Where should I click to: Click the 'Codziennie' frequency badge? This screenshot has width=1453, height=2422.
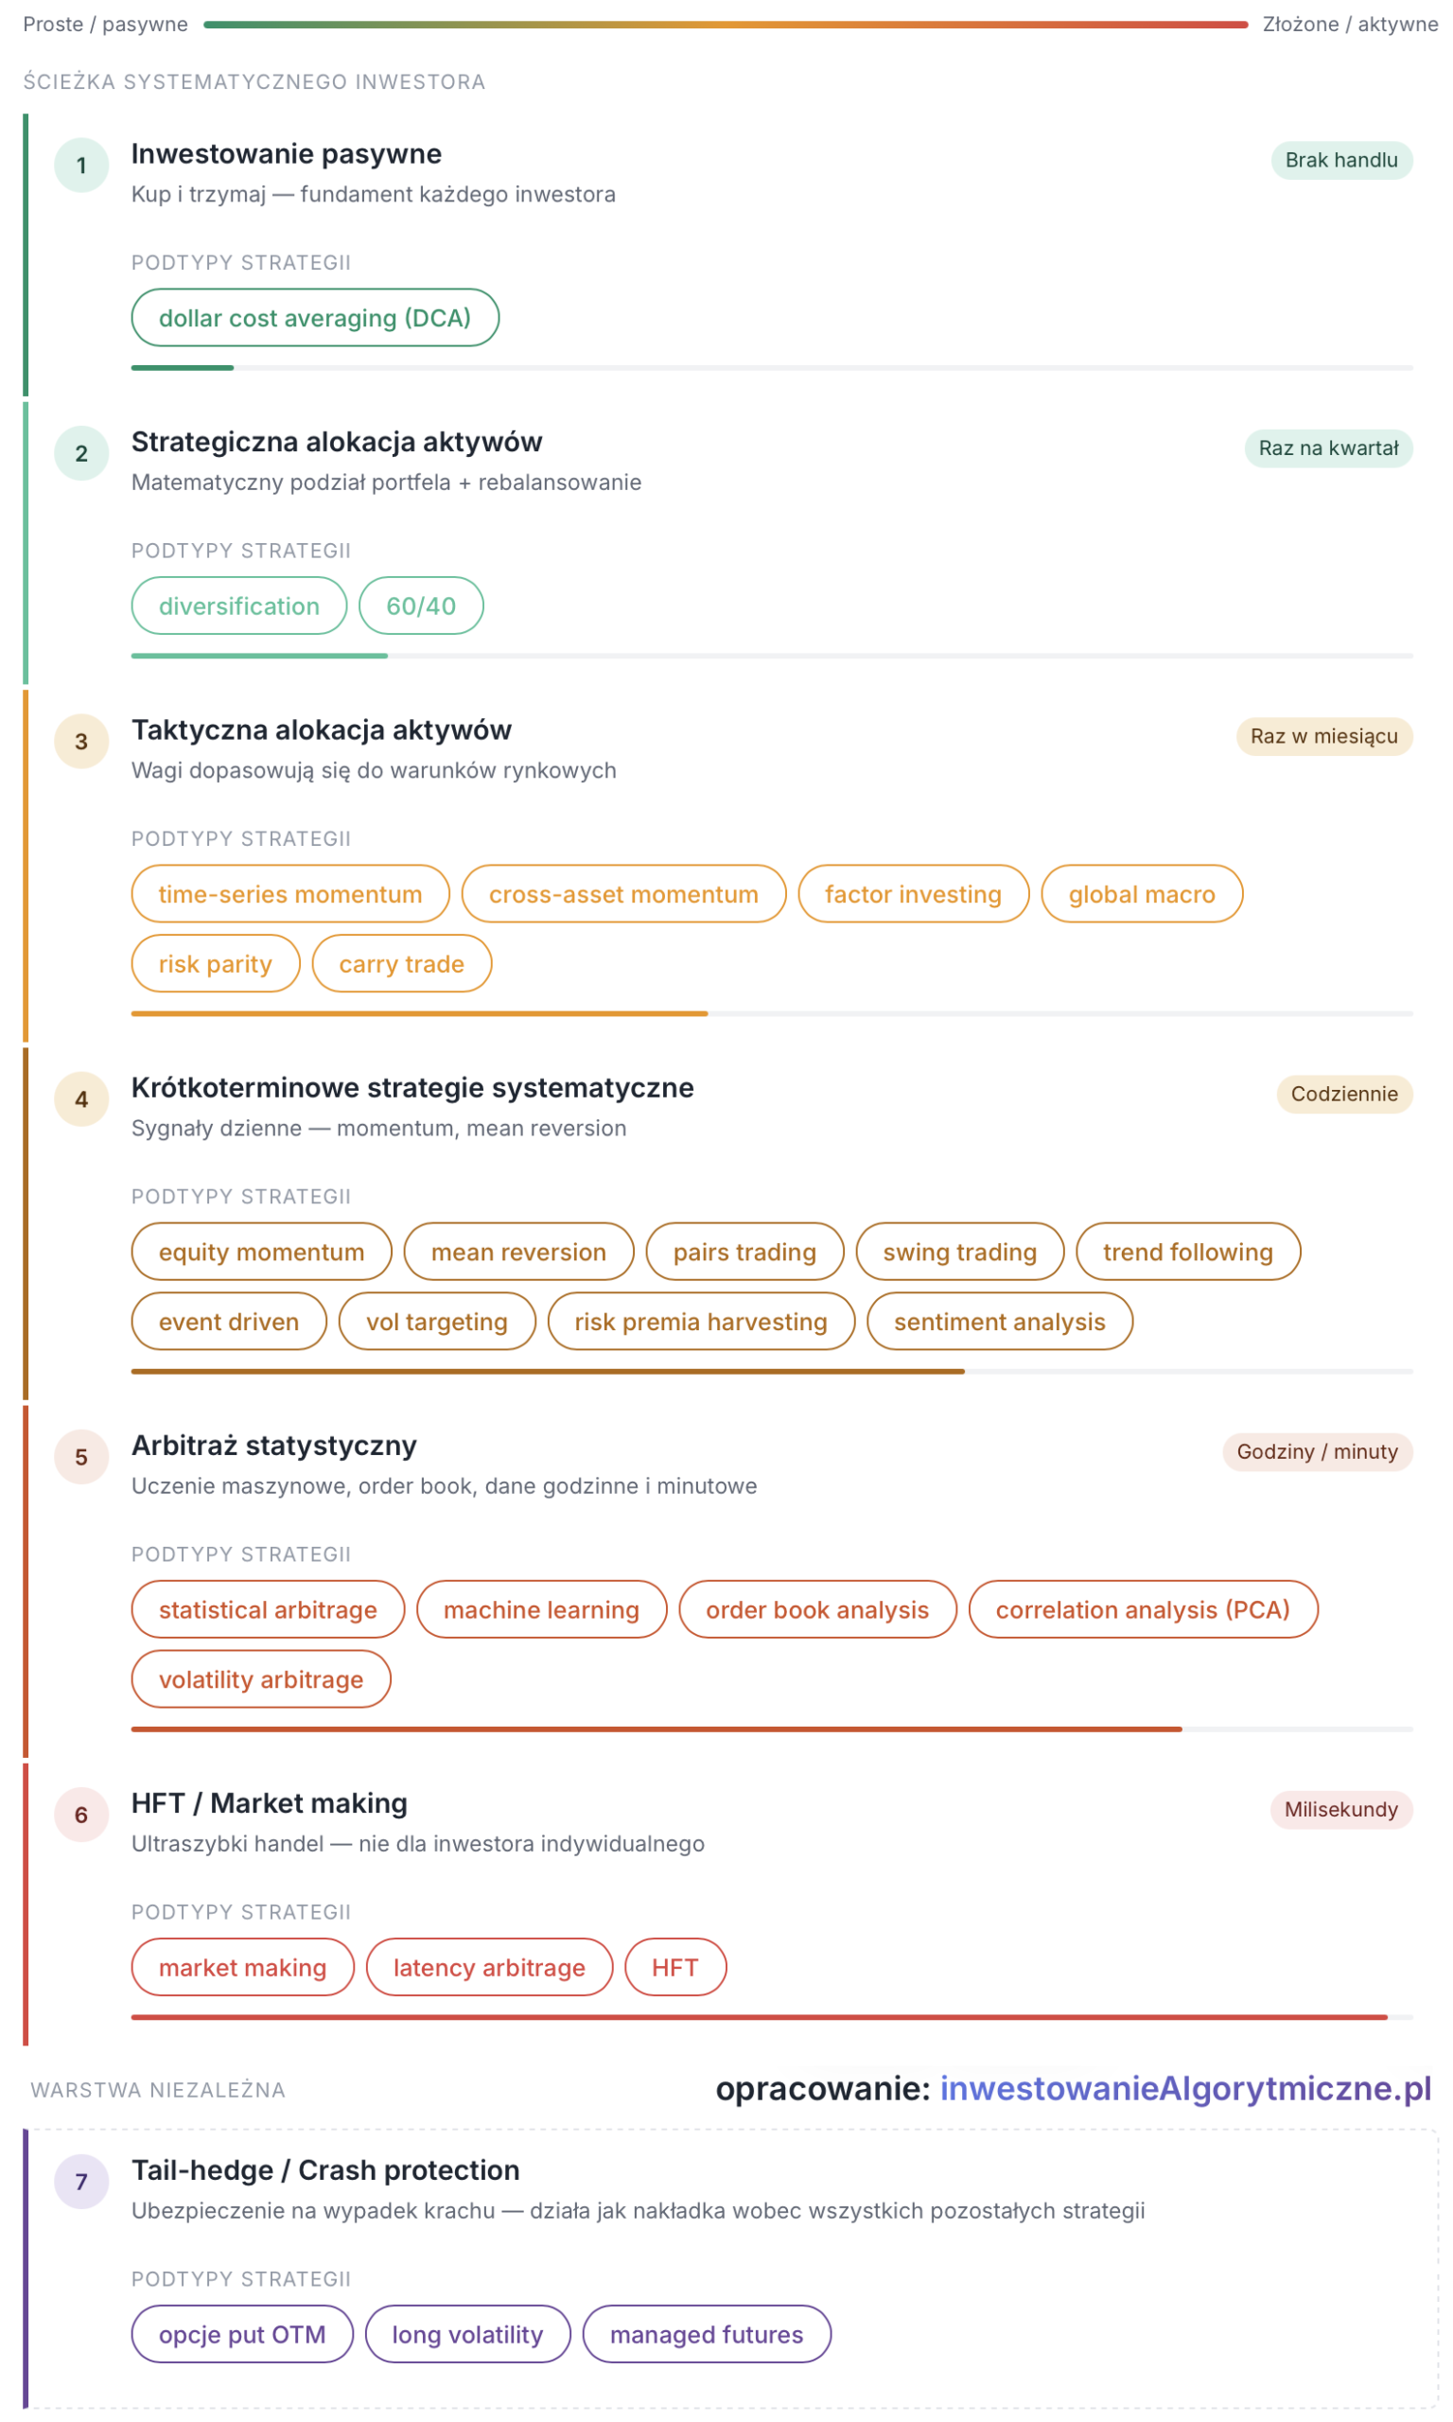click(1344, 1094)
